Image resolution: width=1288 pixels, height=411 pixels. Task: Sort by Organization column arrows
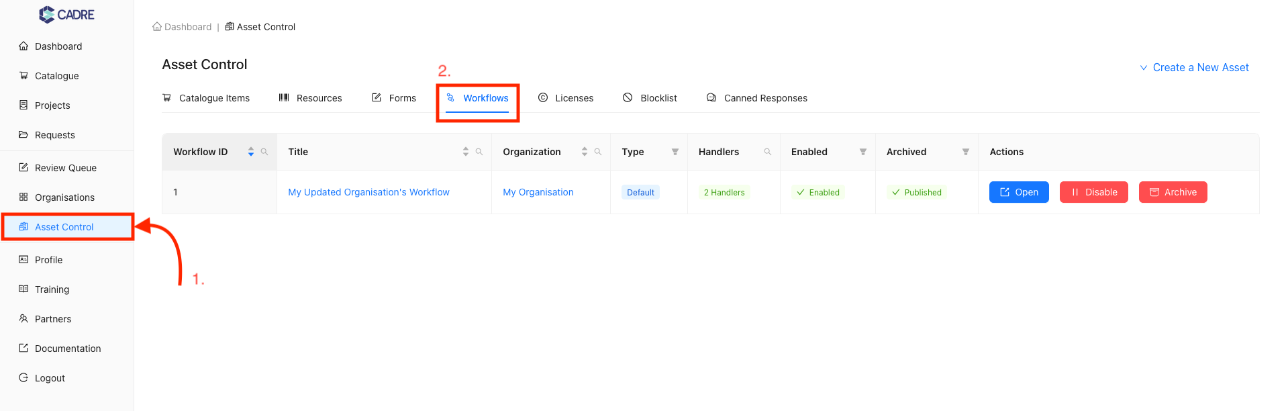pos(585,152)
